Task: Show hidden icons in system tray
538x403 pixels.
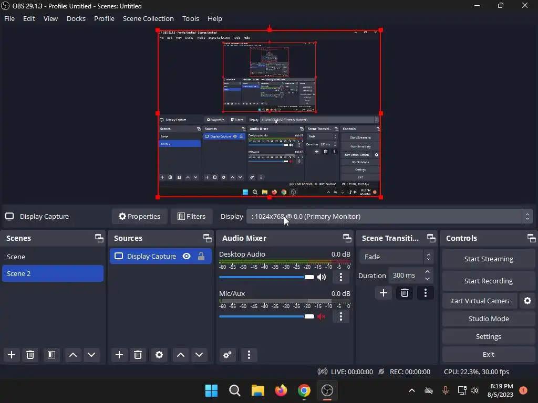Action: [x=412, y=390]
